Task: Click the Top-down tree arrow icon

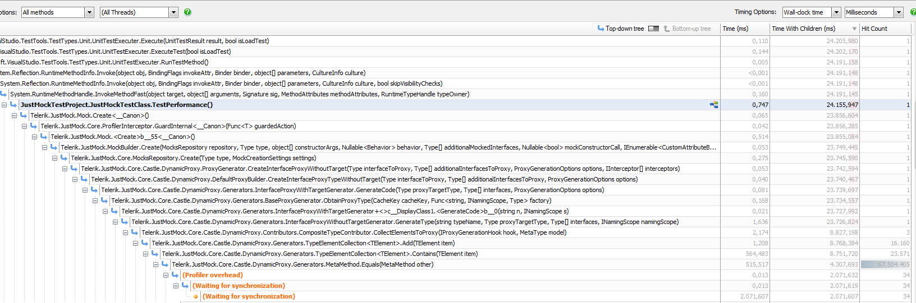Action: tap(601, 29)
